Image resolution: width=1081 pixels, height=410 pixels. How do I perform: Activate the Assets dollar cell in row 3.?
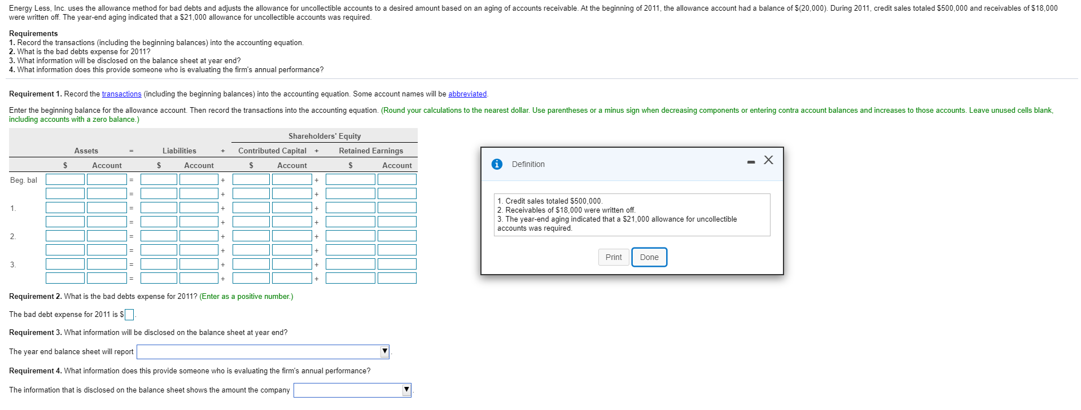coord(65,264)
